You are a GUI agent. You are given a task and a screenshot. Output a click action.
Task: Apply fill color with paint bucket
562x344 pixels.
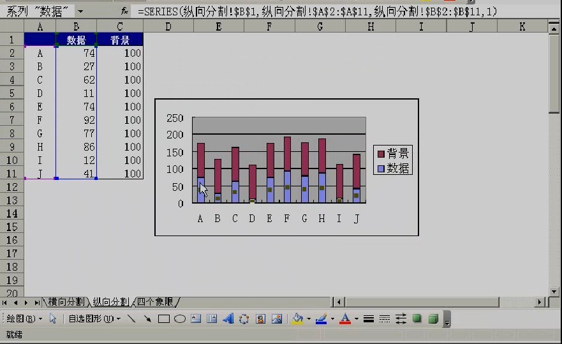coord(297,318)
